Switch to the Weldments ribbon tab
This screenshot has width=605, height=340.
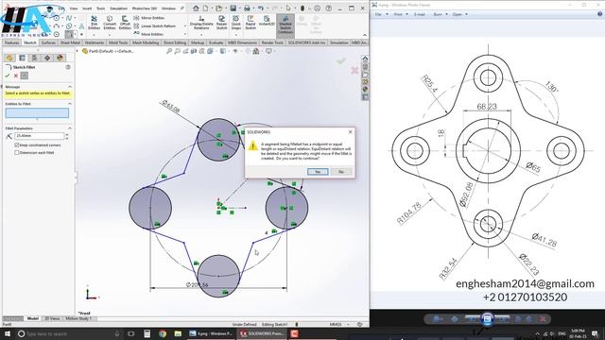[x=95, y=42]
